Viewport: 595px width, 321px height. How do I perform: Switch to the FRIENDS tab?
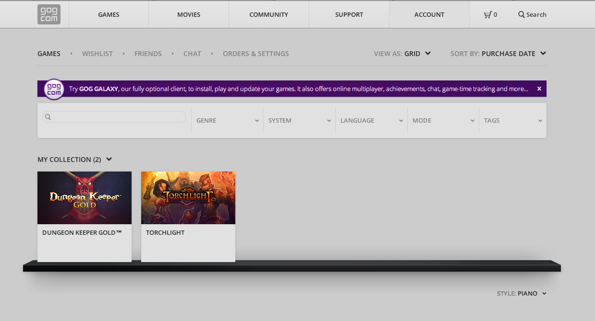(148, 54)
